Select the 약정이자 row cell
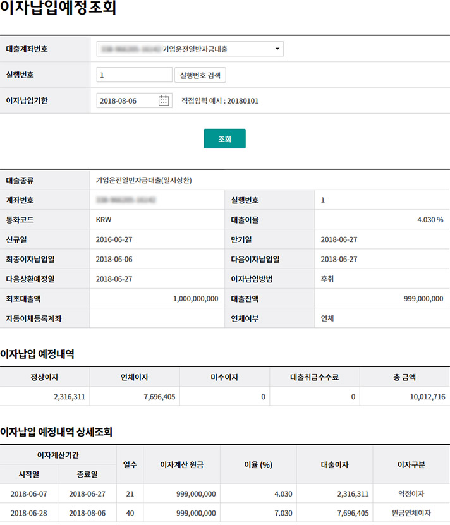This screenshot has height=525, width=450. pos(411,494)
